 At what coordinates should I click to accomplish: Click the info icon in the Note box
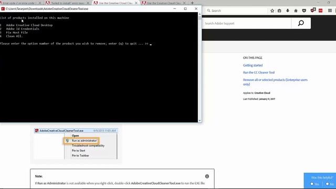tap(207, 176)
